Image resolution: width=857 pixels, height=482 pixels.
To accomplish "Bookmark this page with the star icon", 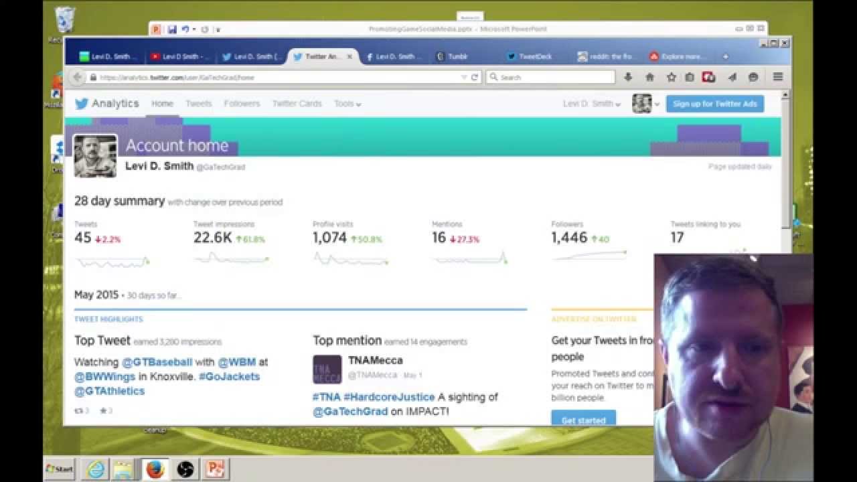I will 671,78.
